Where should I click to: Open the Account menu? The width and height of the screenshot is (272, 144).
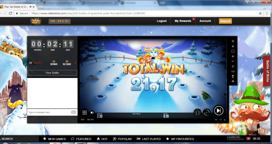205,21
